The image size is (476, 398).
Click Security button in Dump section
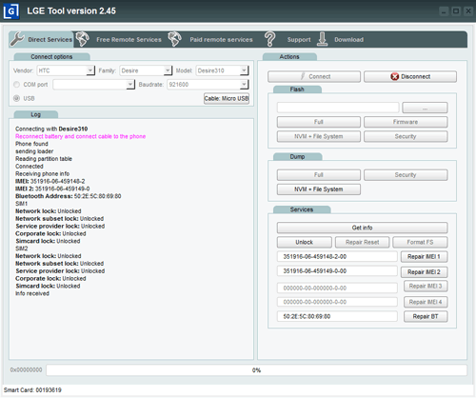coord(406,175)
